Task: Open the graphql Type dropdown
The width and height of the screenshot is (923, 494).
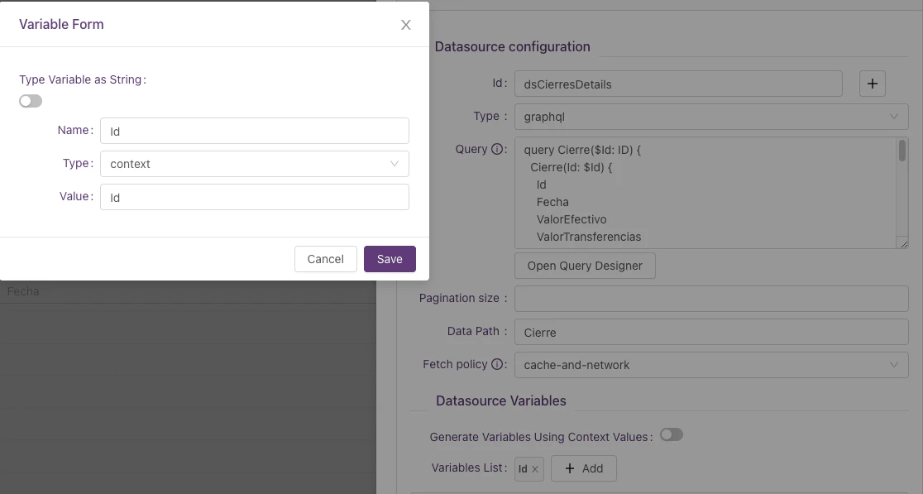Action: [x=711, y=117]
